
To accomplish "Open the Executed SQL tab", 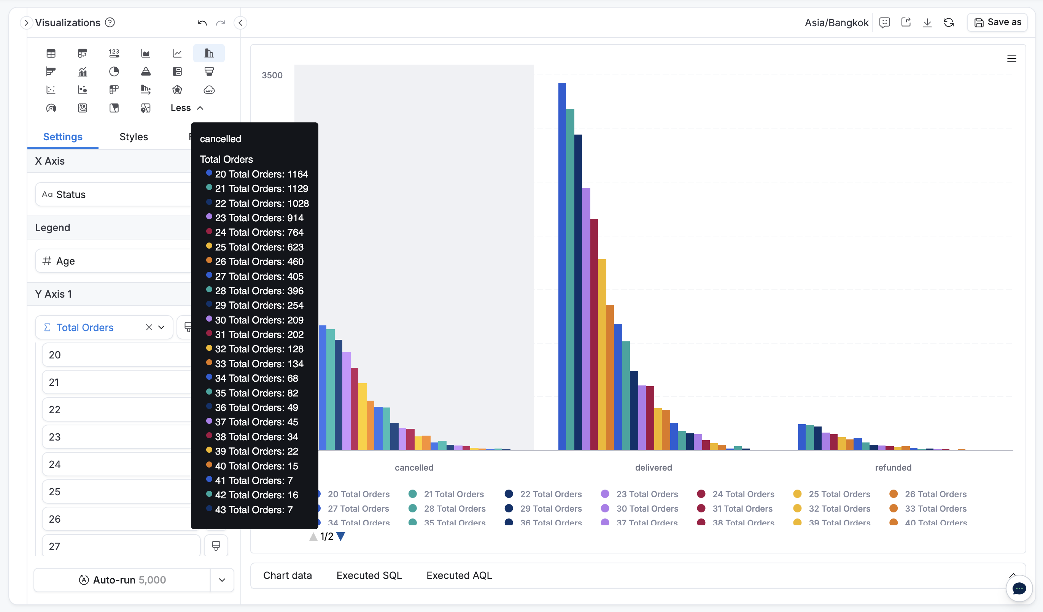I will tap(369, 575).
